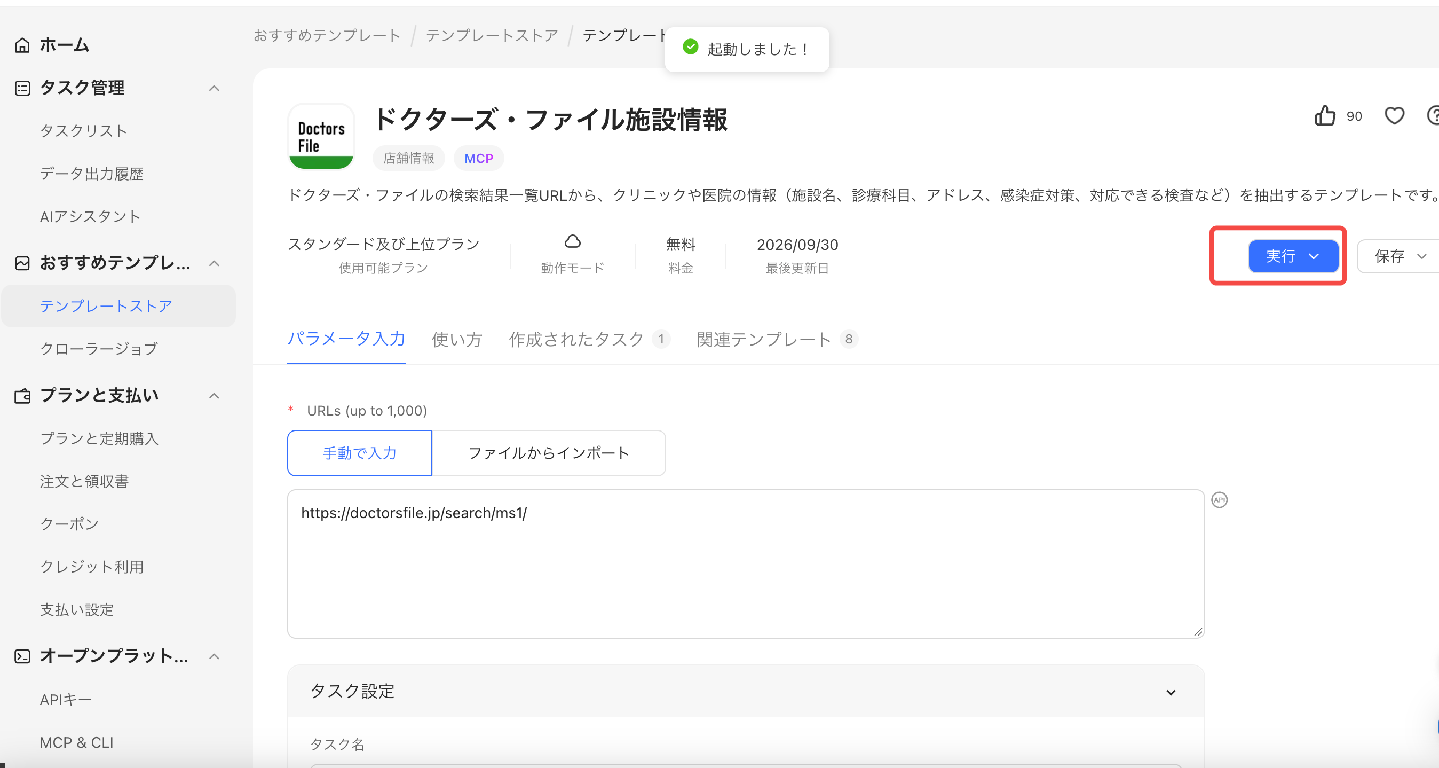Image resolution: width=1439 pixels, height=768 pixels.
Task: Click the 店舗情報 tag
Action: (409, 158)
